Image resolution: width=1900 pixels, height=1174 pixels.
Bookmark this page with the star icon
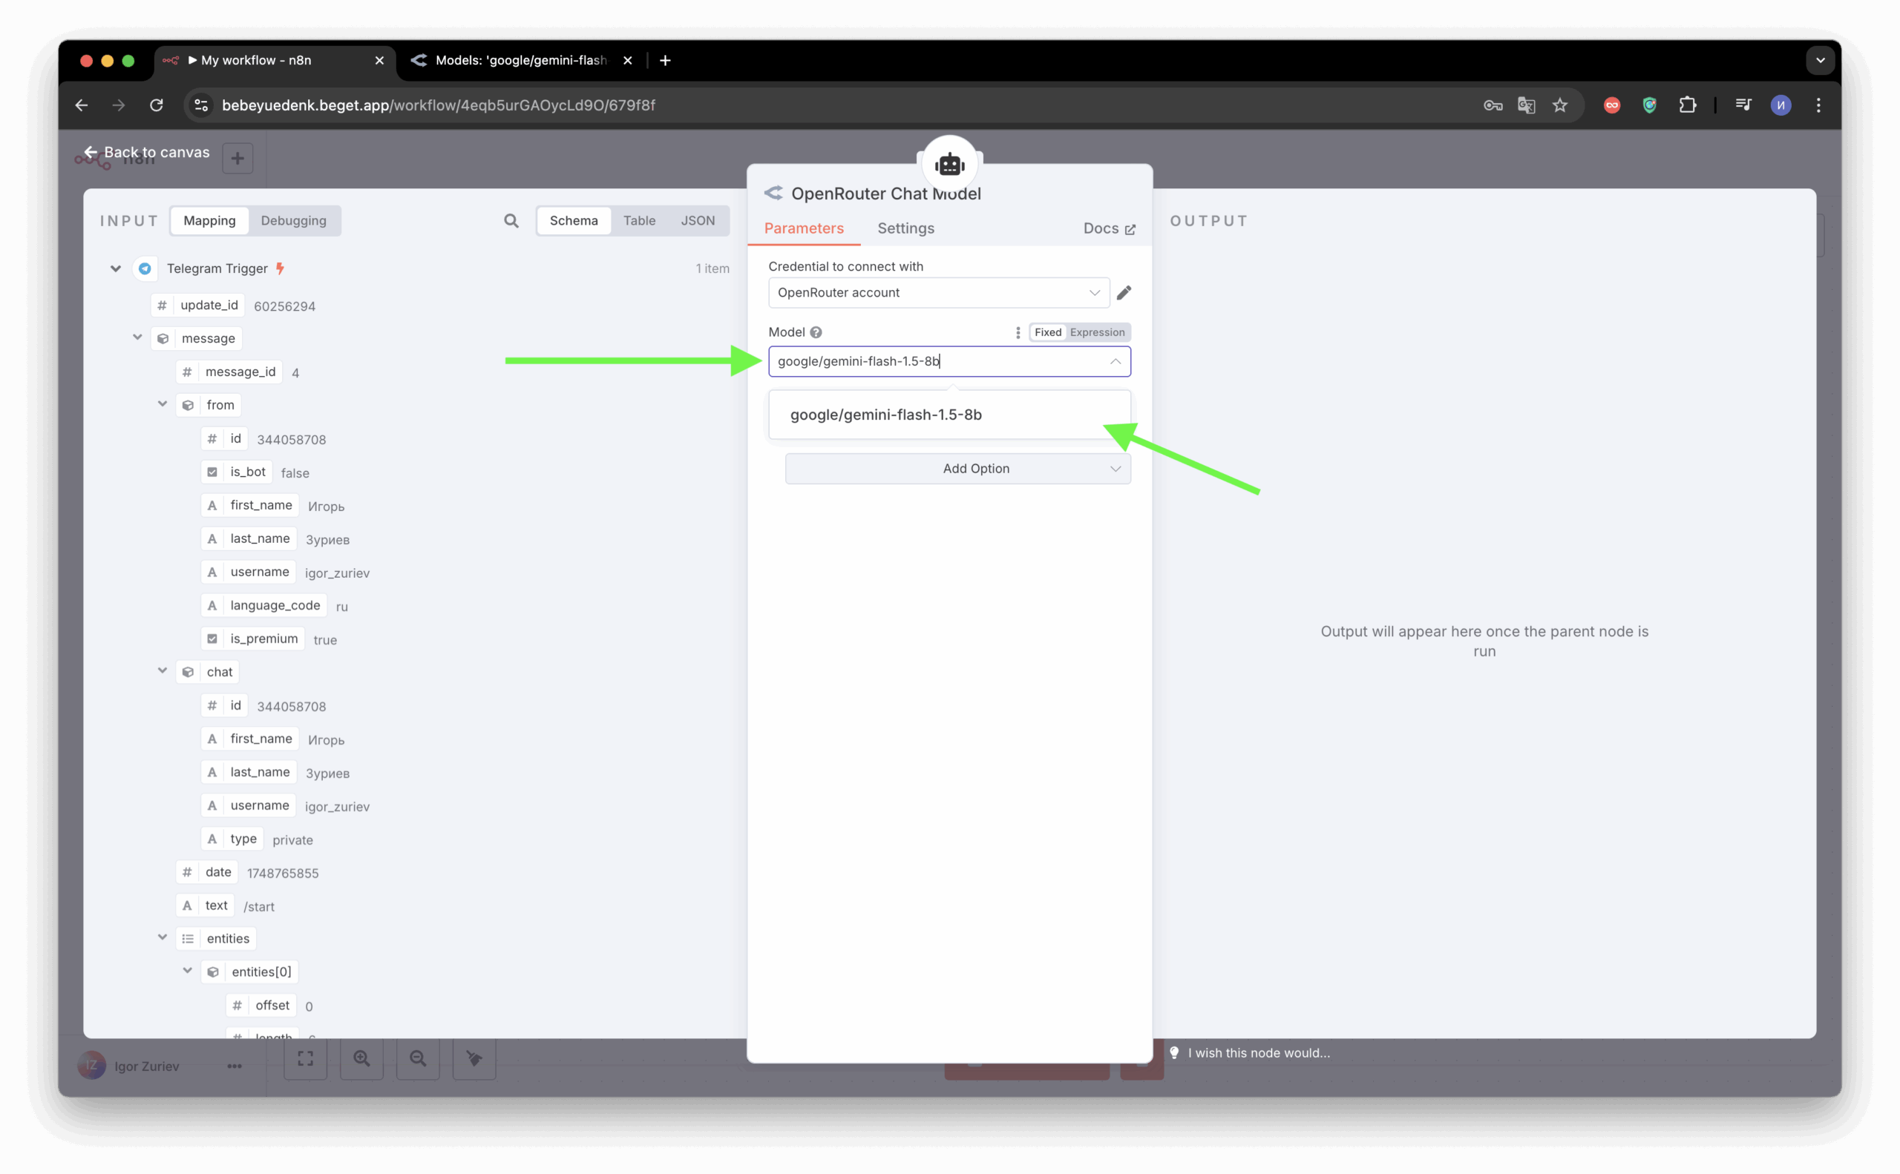(x=1559, y=105)
